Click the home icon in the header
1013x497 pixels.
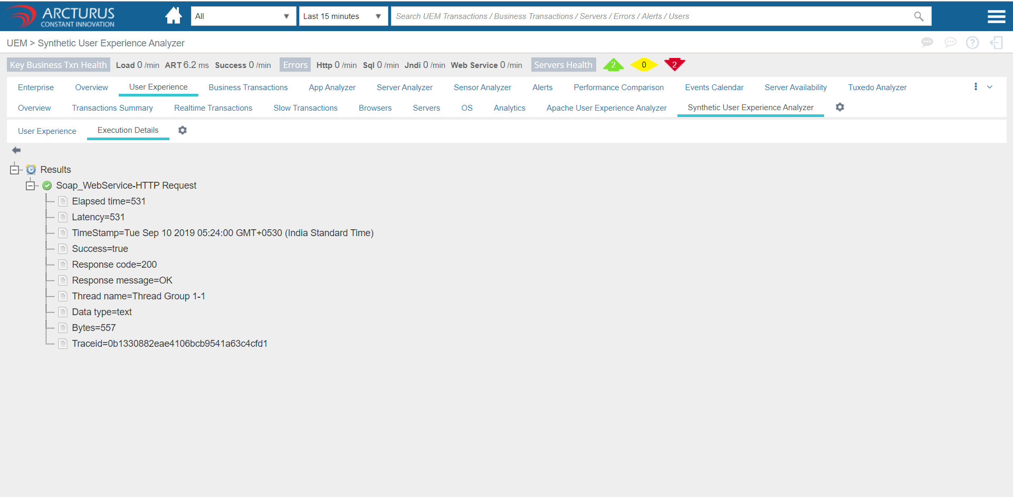[x=173, y=16]
